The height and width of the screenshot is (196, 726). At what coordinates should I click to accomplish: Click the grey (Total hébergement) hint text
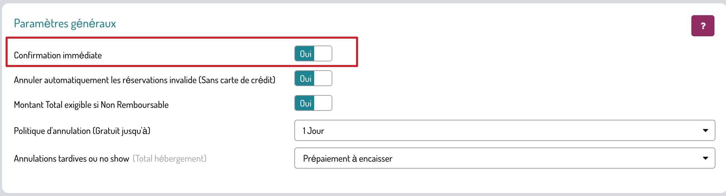pos(169,159)
